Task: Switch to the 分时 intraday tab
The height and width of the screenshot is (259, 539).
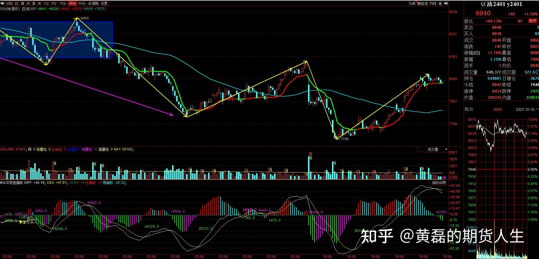Action: [9, 3]
